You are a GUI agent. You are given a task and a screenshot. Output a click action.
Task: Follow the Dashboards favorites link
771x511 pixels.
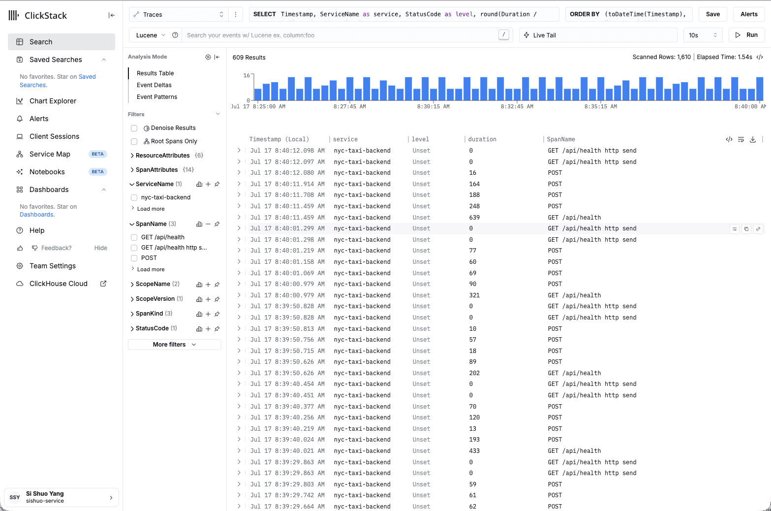pyautogui.click(x=36, y=215)
